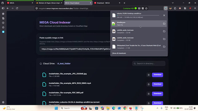Image resolution: width=198 pixels, height=111 pixels.
Task: Download insidefolder_file-example_PDF_1MB.pdf
Action: (x=157, y=94)
